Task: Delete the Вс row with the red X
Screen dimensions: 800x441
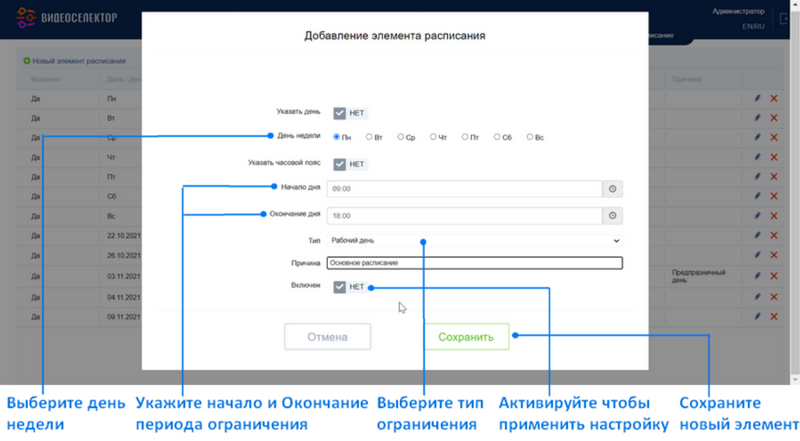Action: pos(774,216)
